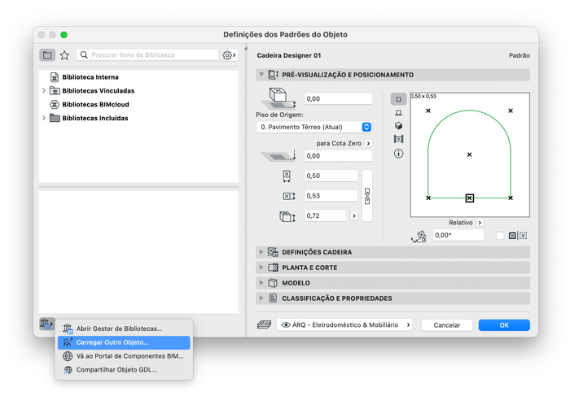Open library search settings gear
570x409 pixels.
pos(229,55)
